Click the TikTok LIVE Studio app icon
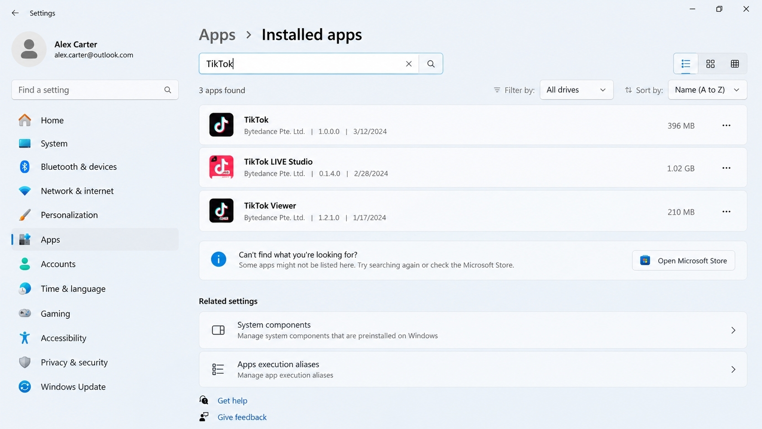Image resolution: width=762 pixels, height=429 pixels. pyautogui.click(x=221, y=167)
